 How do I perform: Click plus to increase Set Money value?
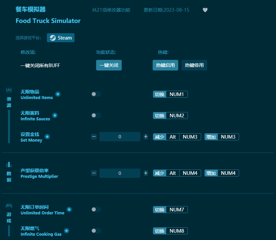pyautogui.click(x=146, y=136)
